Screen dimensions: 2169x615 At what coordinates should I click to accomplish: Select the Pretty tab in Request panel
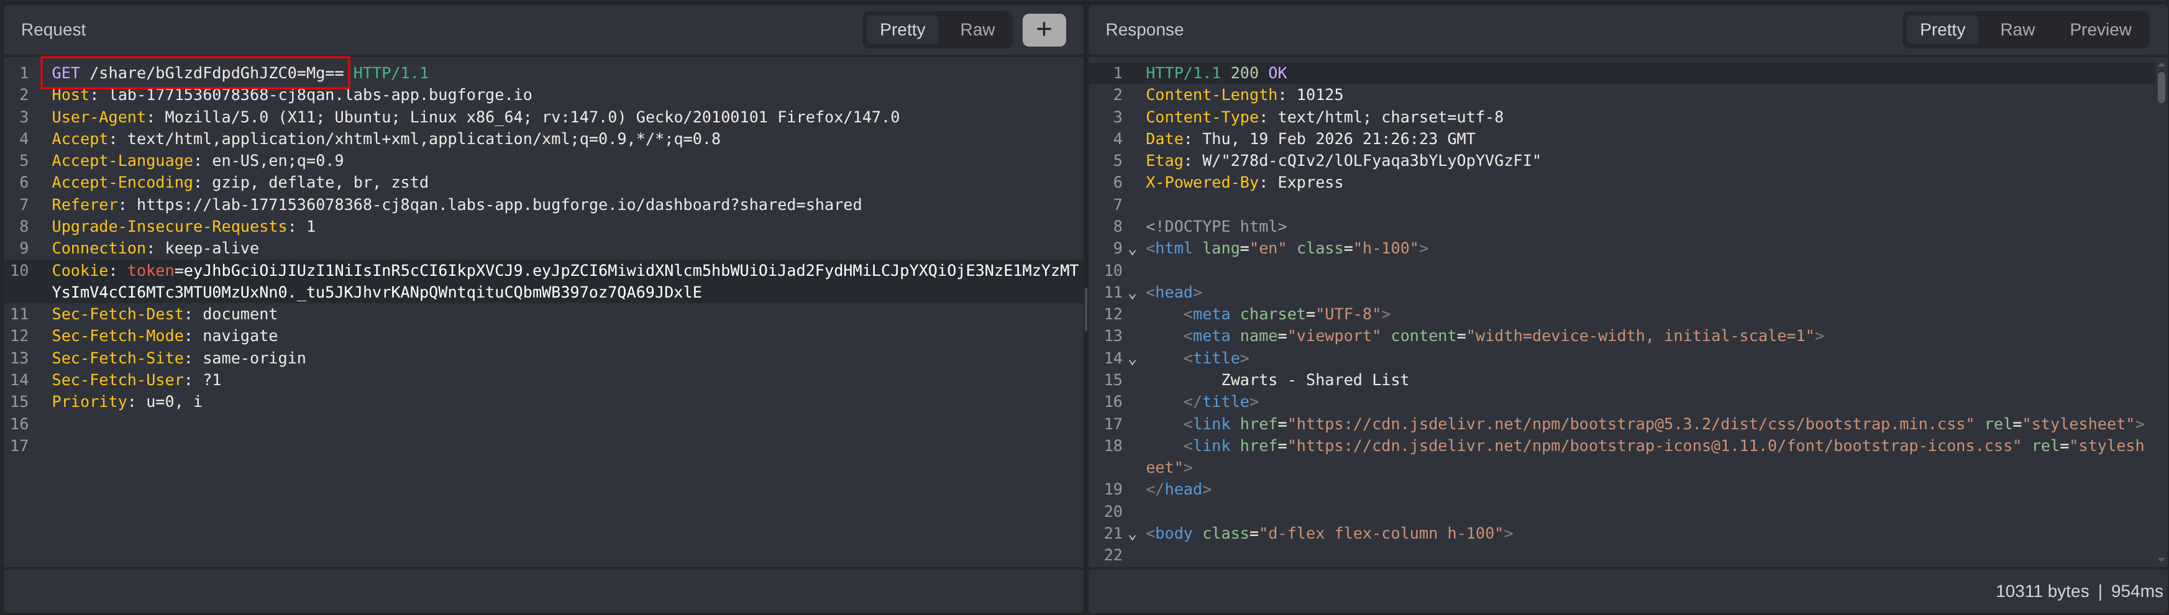tap(902, 29)
